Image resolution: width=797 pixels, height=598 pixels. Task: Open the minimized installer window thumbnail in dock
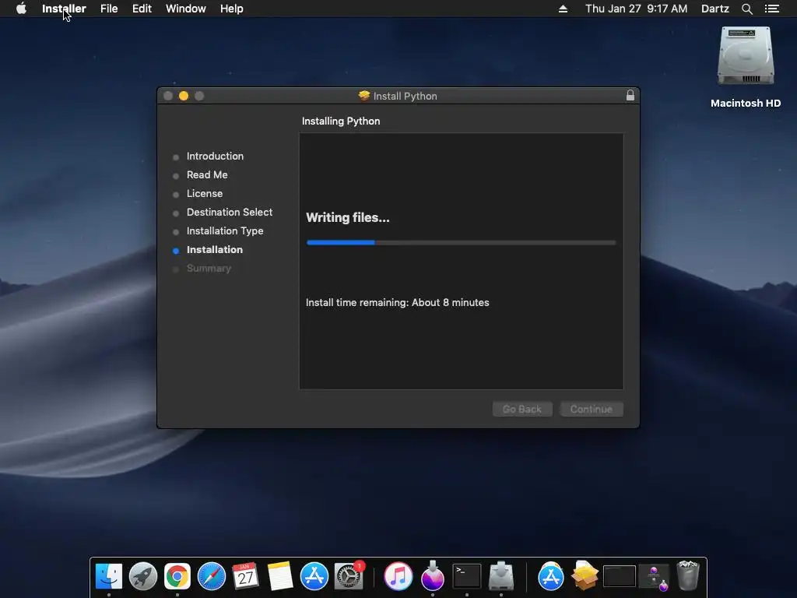(x=654, y=578)
